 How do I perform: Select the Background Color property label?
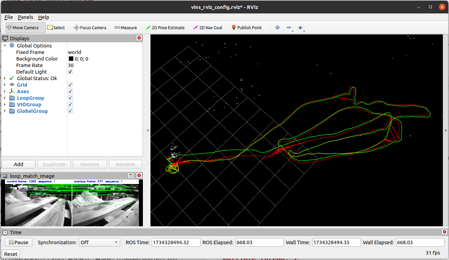[37, 59]
